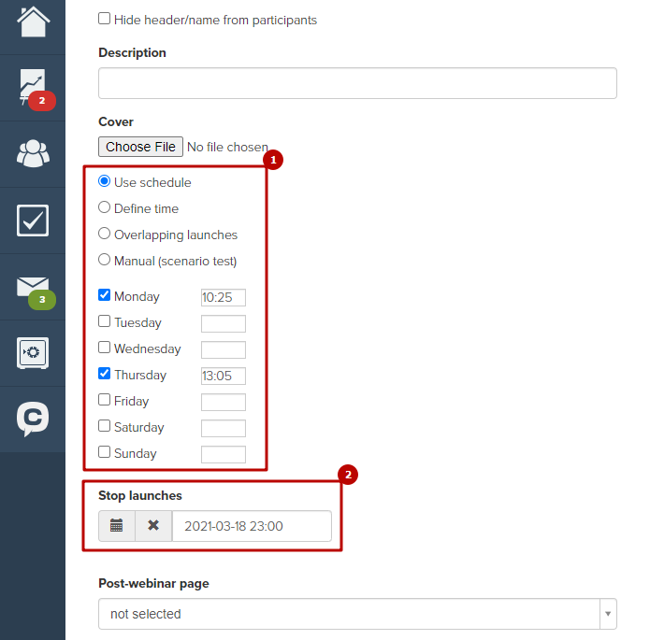This screenshot has width=650, height=640.
Task: Check the Wednesday checkbox
Action: pos(104,348)
